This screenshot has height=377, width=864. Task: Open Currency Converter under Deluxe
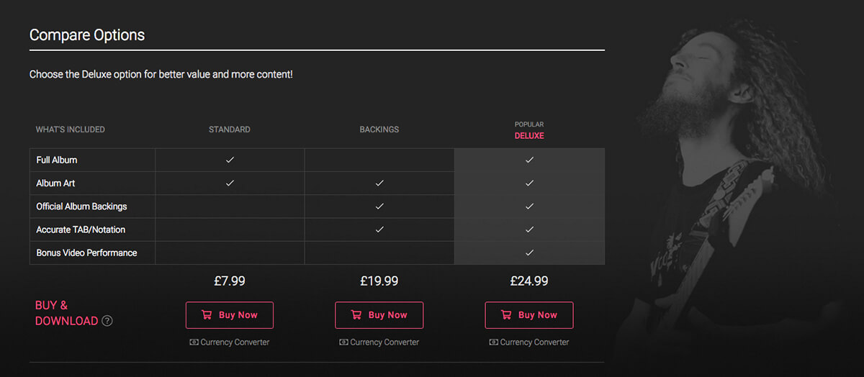tap(534, 342)
